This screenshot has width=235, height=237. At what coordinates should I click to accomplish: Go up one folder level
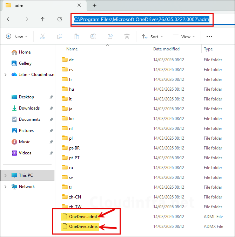[43, 19]
